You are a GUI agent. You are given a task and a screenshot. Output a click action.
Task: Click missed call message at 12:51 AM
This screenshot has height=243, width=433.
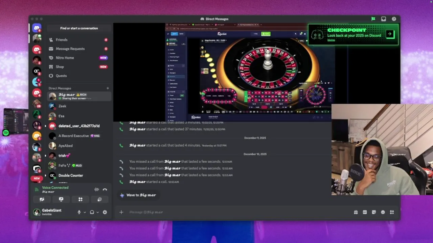click(x=181, y=162)
